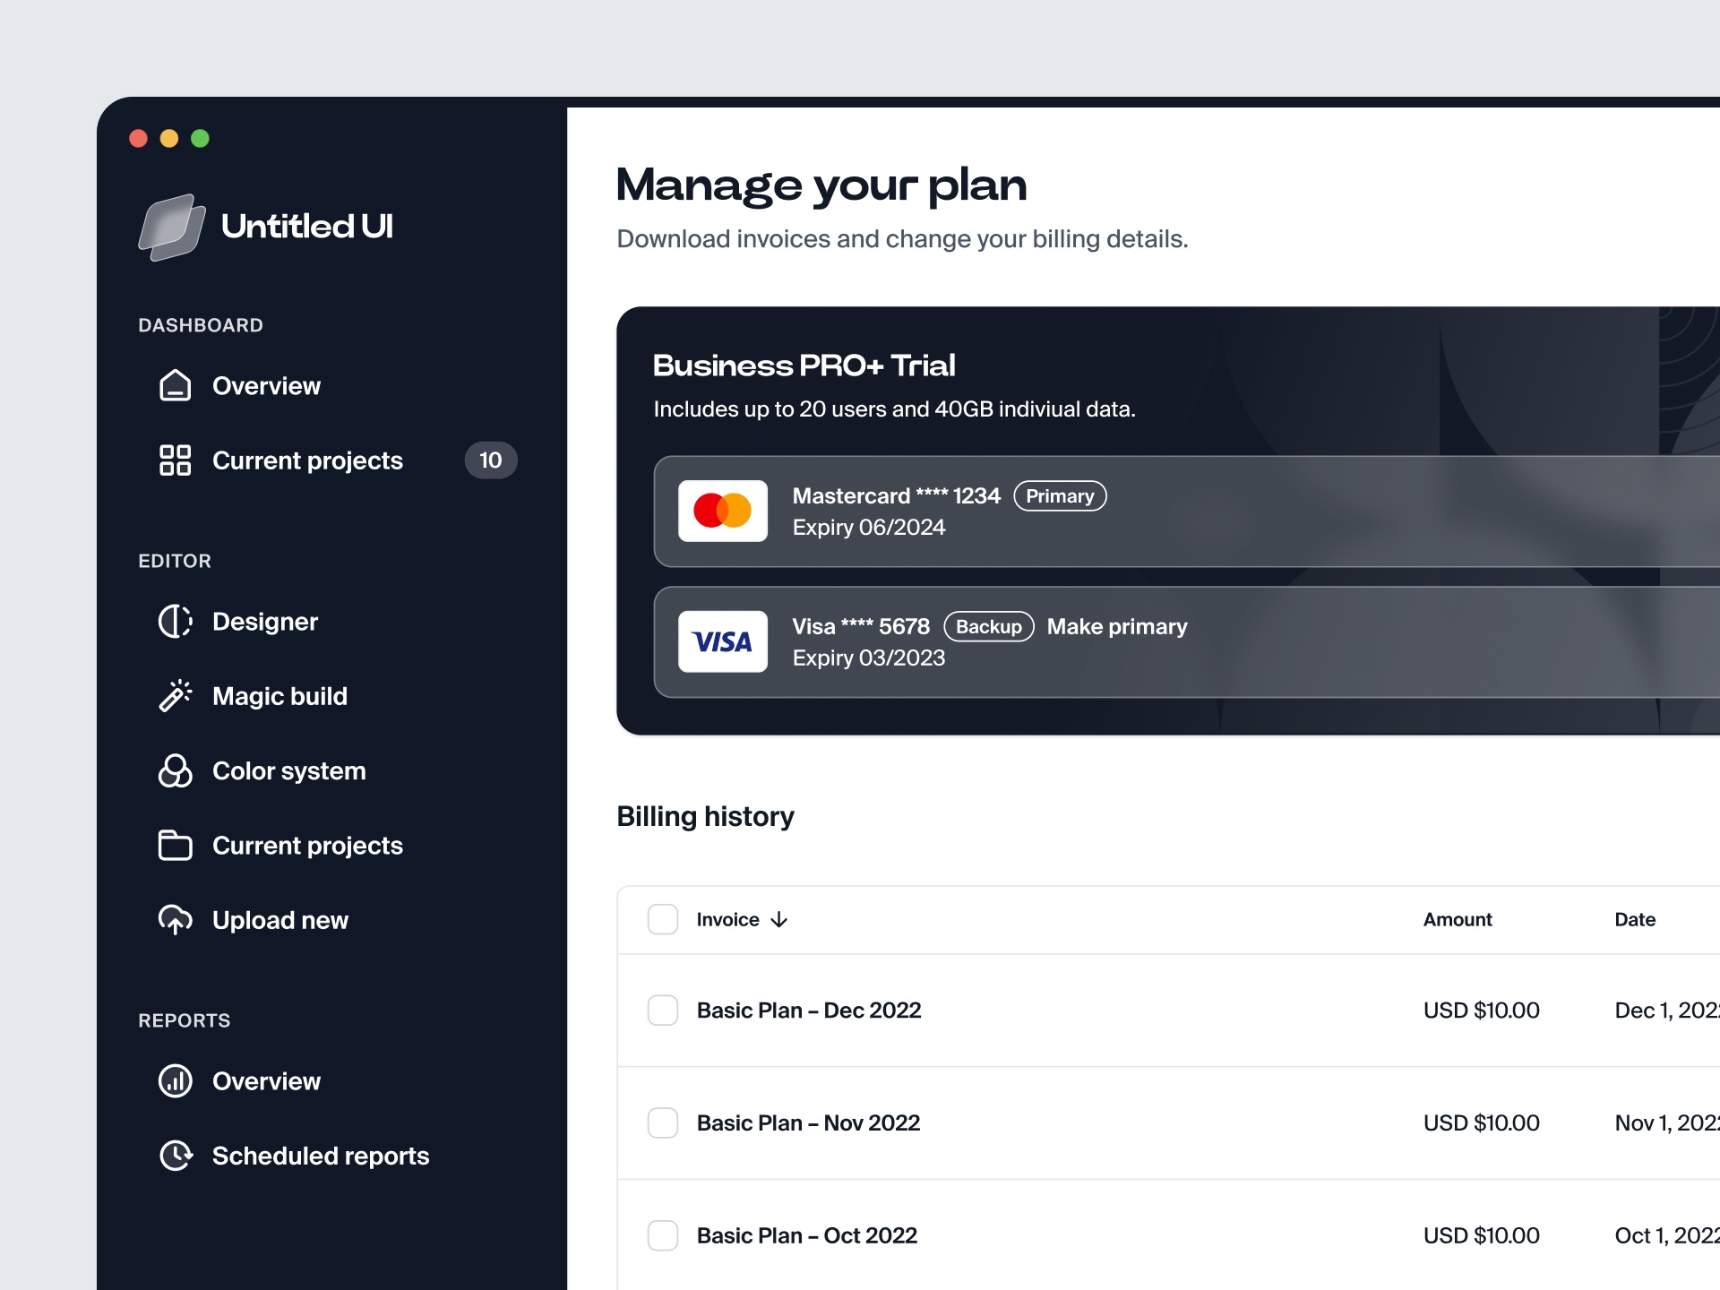Click the Billing history heading

click(x=705, y=816)
